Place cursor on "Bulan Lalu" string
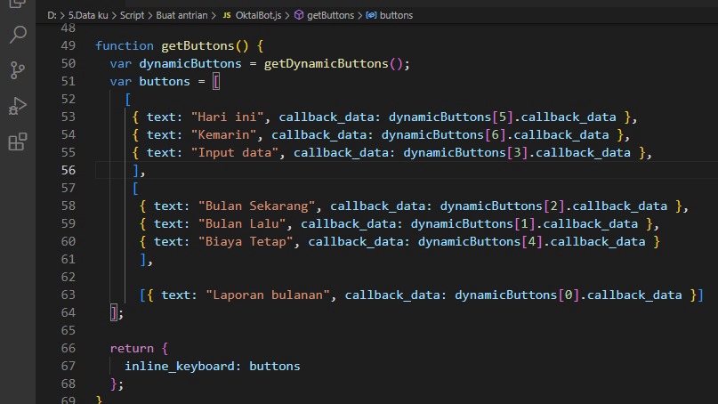 point(242,223)
